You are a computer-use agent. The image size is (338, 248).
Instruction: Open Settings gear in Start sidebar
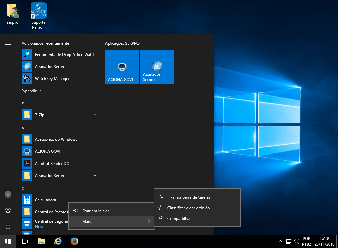[8, 210]
